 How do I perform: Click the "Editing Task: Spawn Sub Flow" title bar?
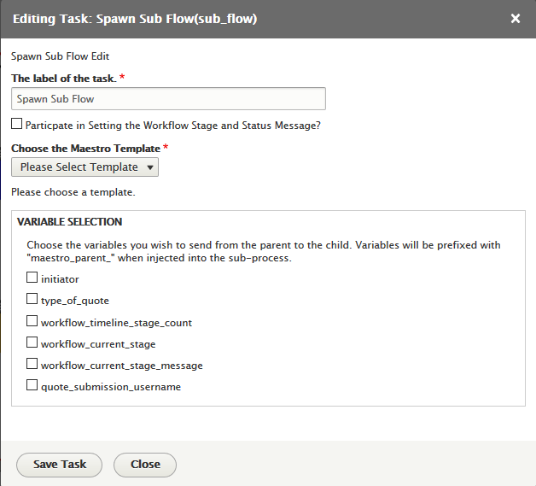coord(135,18)
